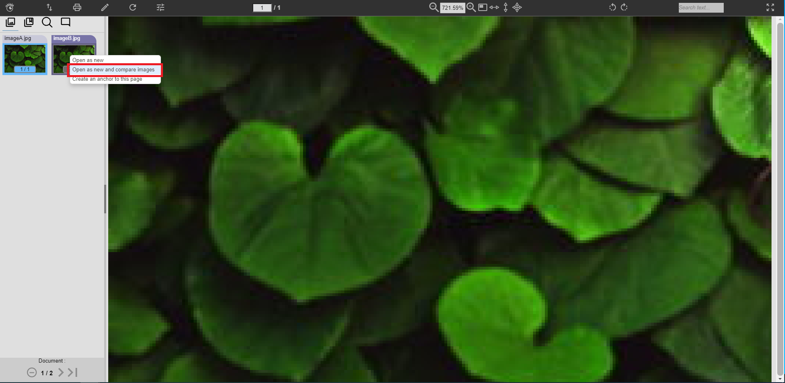Select 'Create an anchor to this page'
This screenshot has height=383, width=785.
[x=108, y=79]
